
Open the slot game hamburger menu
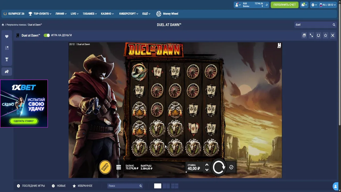119,167
